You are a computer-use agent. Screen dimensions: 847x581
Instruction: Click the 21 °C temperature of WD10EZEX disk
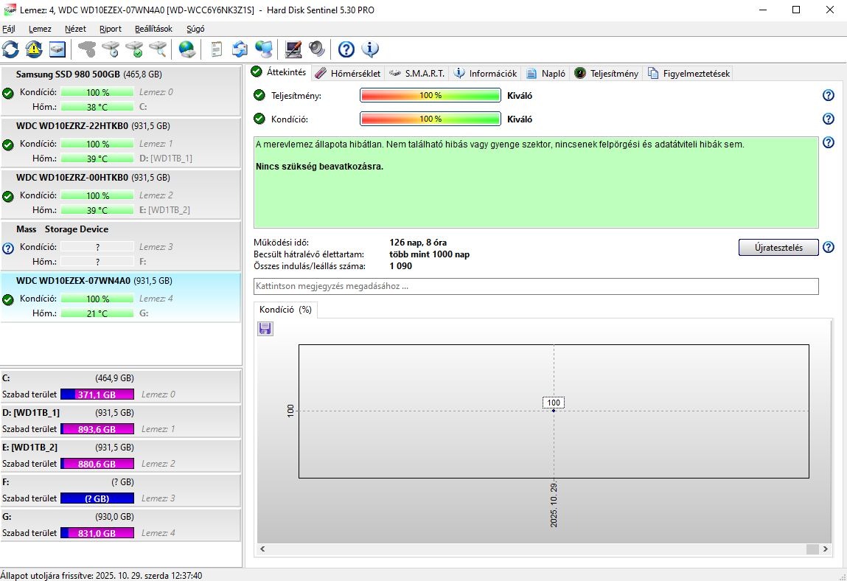click(97, 313)
